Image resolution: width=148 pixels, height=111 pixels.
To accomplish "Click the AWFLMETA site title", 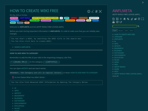I will (x=122, y=11).
